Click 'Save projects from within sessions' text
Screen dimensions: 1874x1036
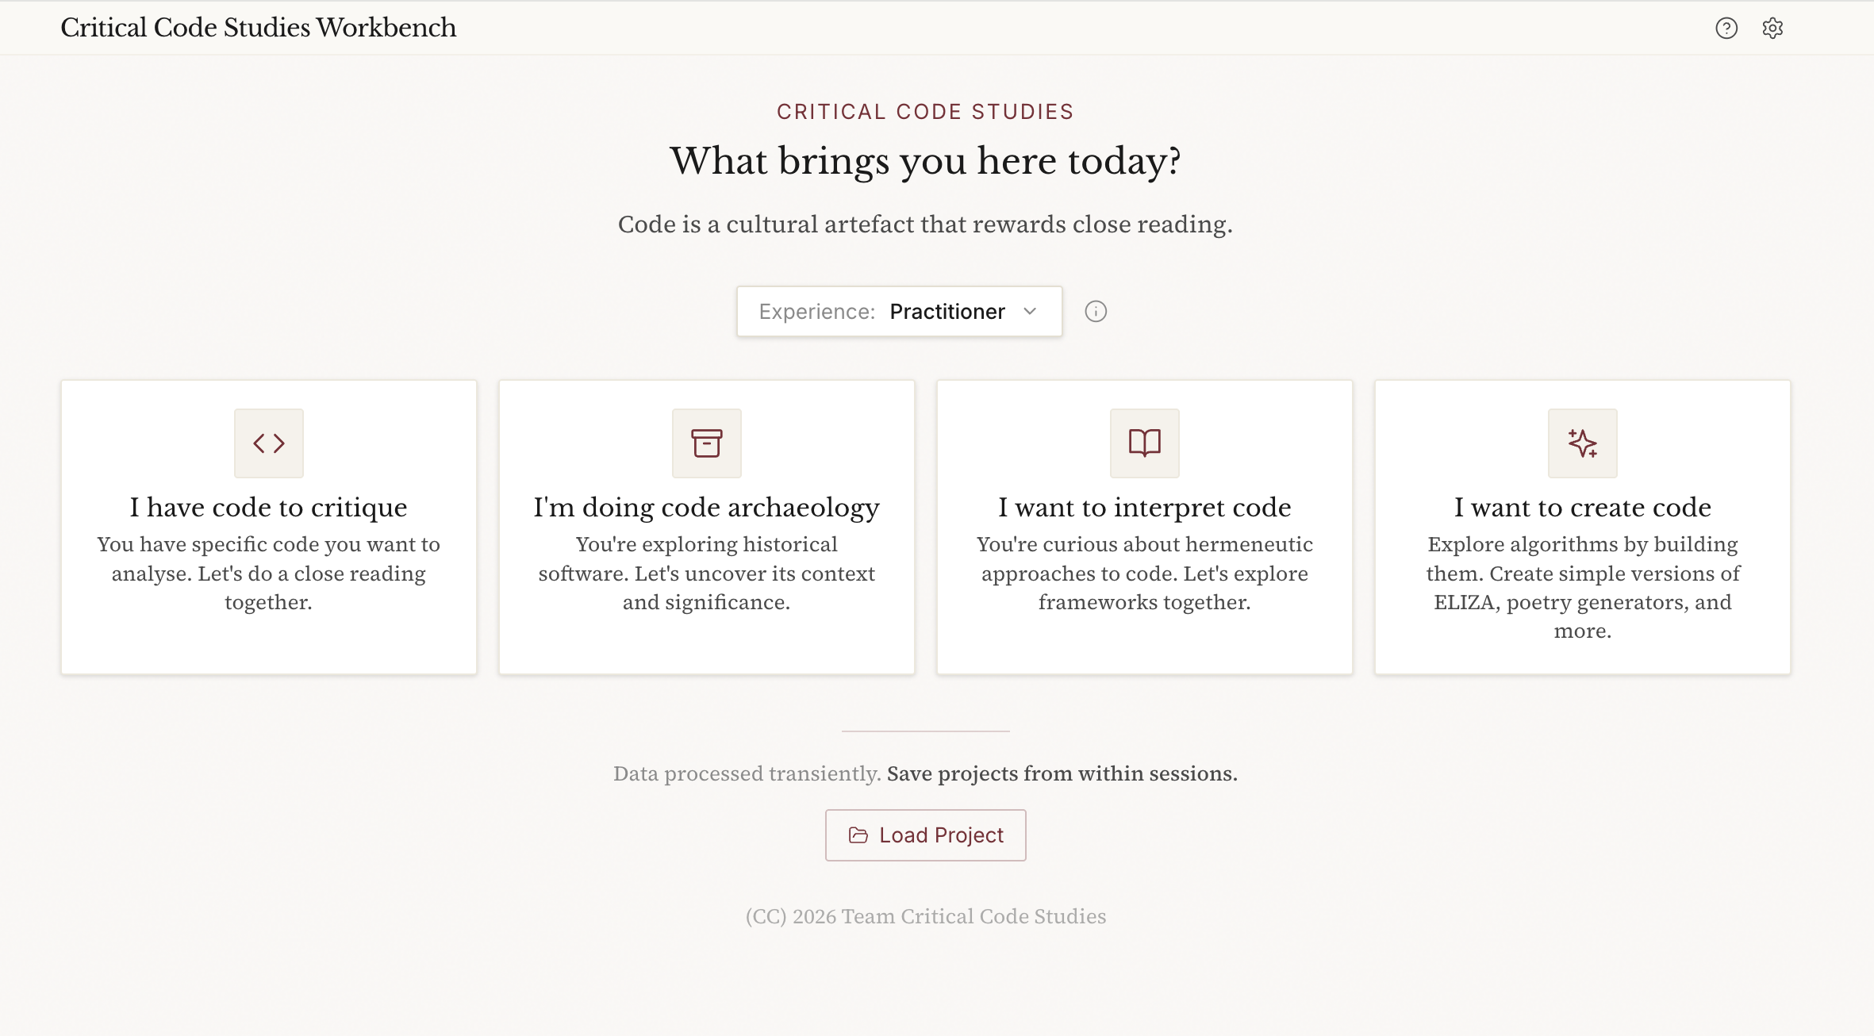tap(1062, 773)
